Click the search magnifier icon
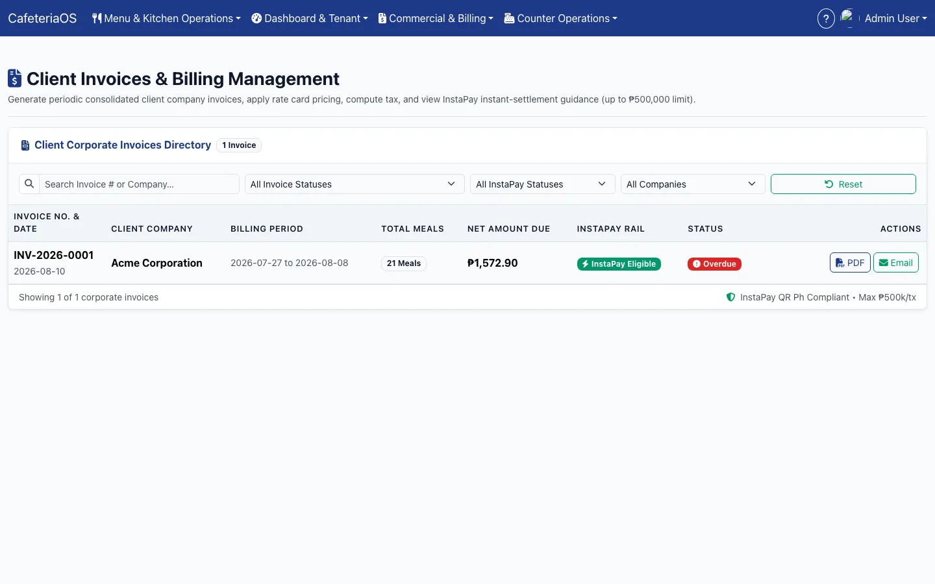The height and width of the screenshot is (584, 935). click(x=29, y=184)
